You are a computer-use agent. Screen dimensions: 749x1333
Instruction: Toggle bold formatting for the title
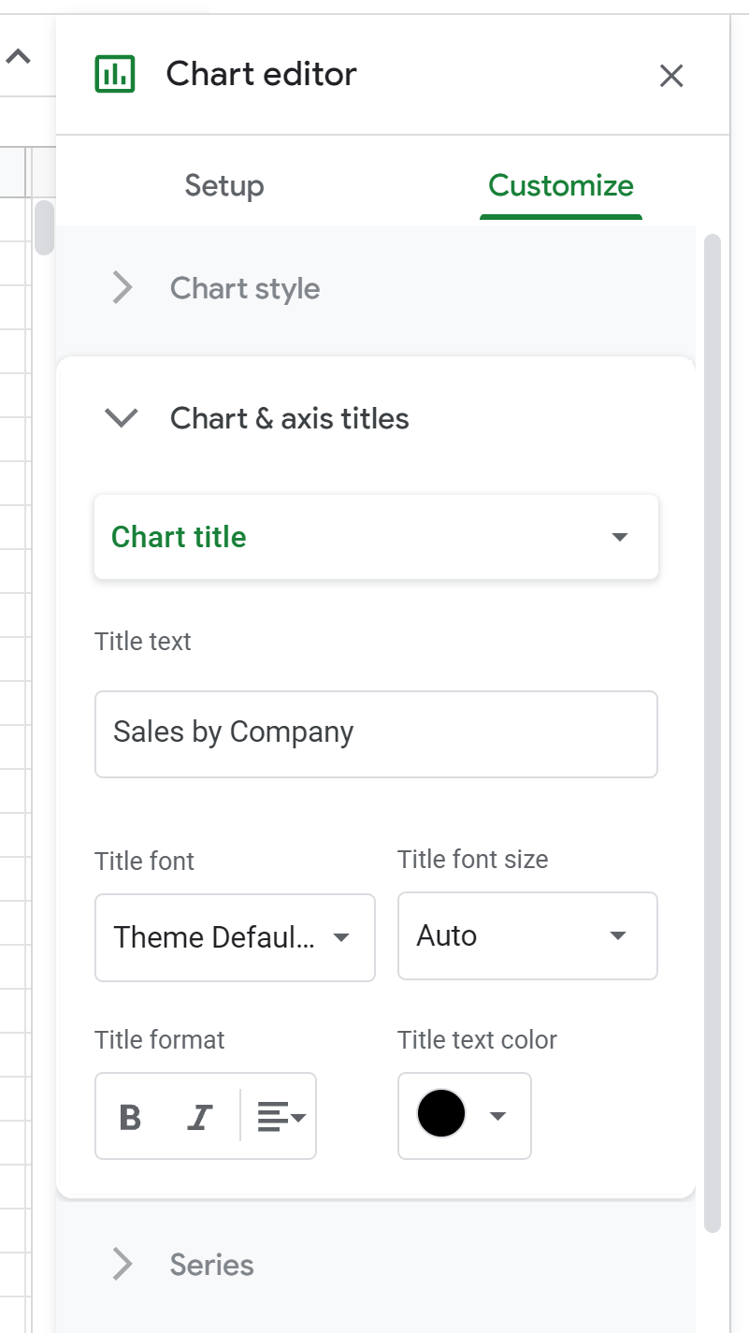pyautogui.click(x=131, y=1116)
